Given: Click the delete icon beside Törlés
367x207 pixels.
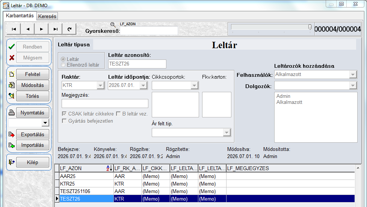Looking at the screenshot, I should point(12,96).
